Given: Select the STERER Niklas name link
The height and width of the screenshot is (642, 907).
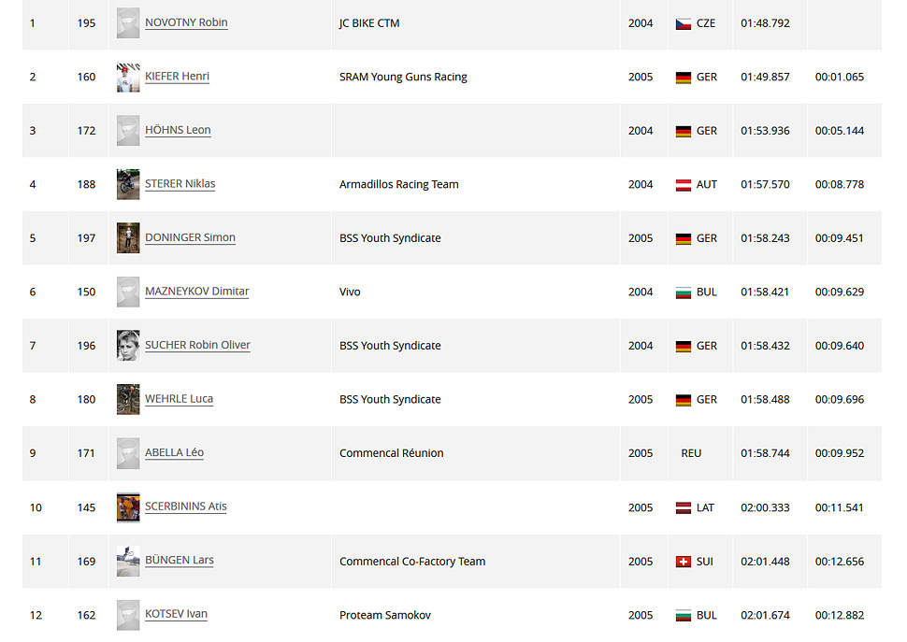Looking at the screenshot, I should pos(180,184).
